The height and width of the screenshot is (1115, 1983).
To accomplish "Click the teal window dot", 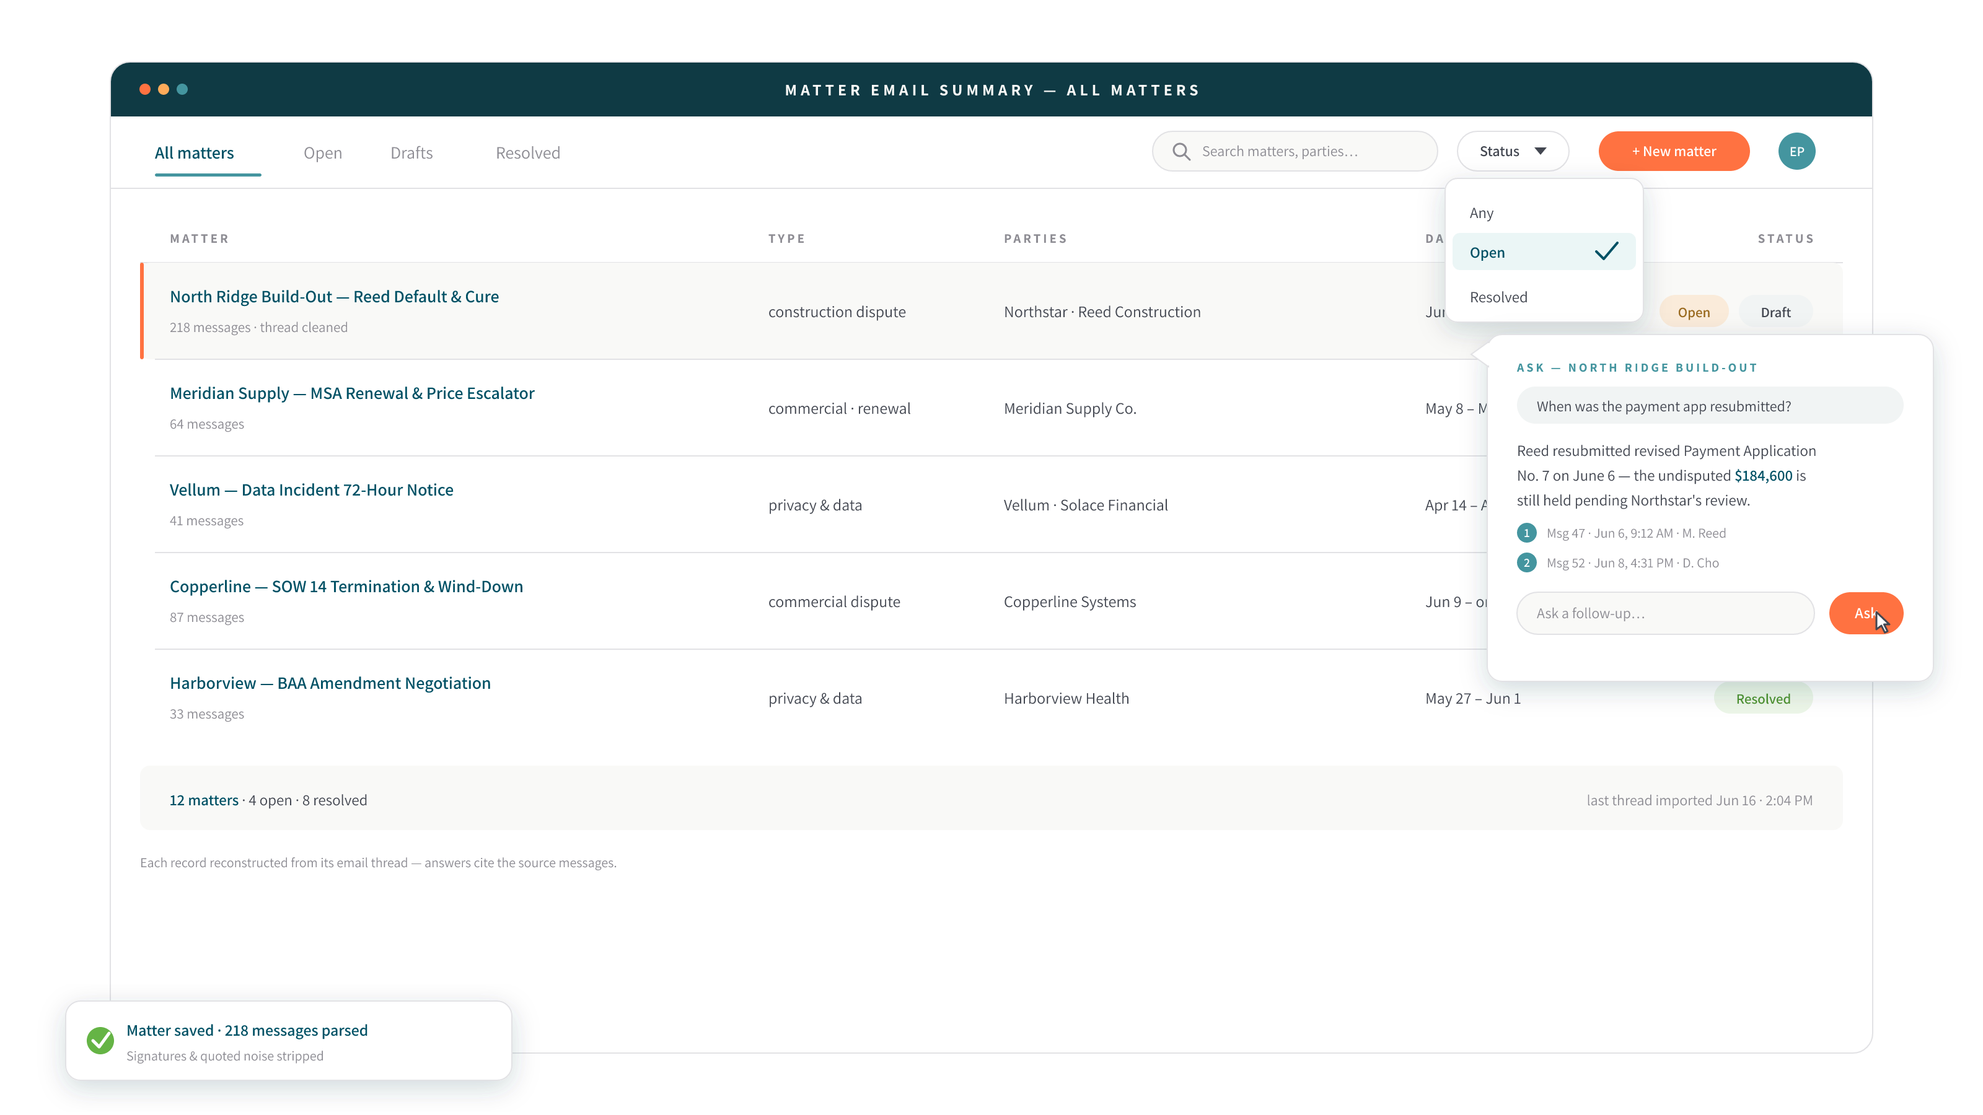I will coord(182,89).
